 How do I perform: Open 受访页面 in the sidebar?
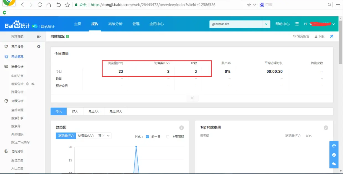[17, 160]
